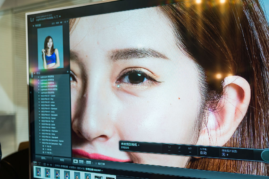Viewport: 269px width, 179px height.
Task: Switch to Loupe view icon in toolbar
Action: (x=75, y=161)
